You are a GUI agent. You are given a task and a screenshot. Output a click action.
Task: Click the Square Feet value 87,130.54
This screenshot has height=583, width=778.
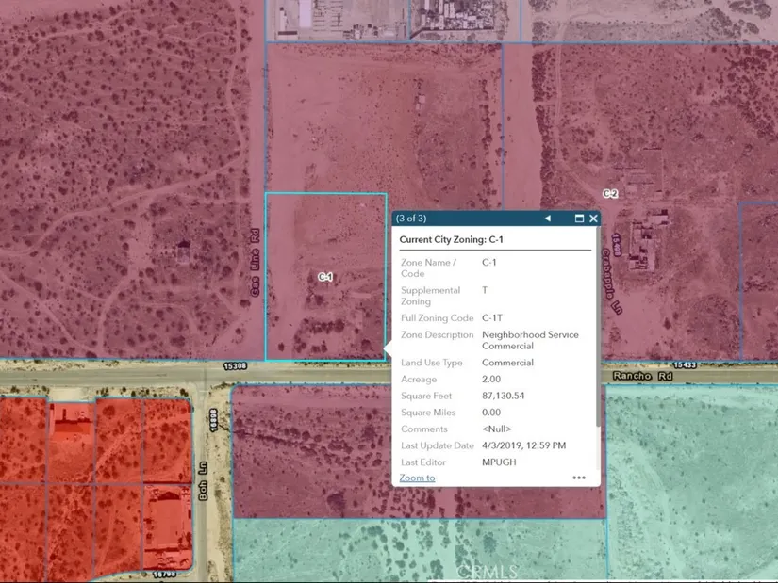[x=503, y=396]
